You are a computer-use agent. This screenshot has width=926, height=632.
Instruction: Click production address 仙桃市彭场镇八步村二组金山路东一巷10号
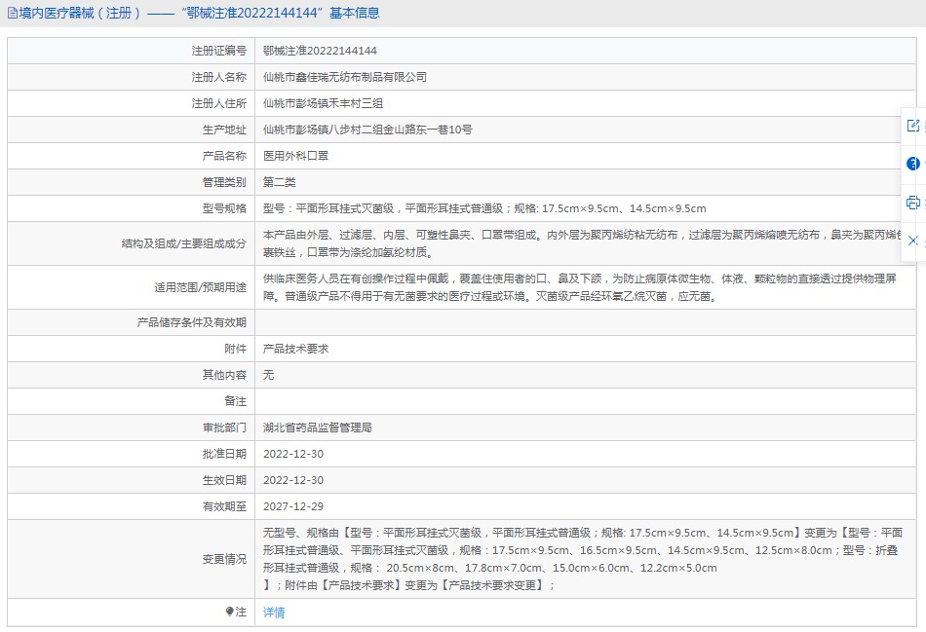[x=367, y=130]
